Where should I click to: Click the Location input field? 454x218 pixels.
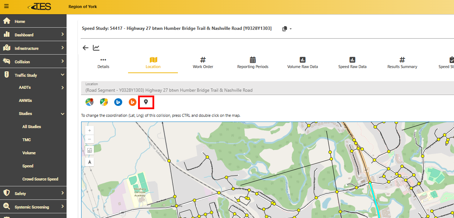(x=267, y=90)
